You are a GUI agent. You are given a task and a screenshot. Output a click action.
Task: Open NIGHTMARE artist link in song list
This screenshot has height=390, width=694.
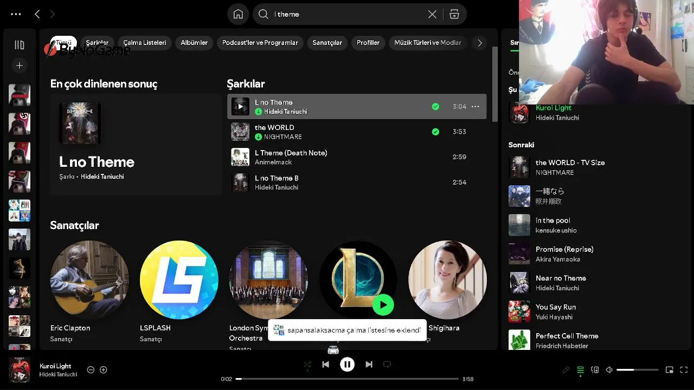click(x=283, y=137)
